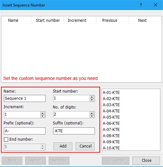This screenshot has width=163, height=167.
Task: Click the Previous column header
Action: [x=110, y=20]
